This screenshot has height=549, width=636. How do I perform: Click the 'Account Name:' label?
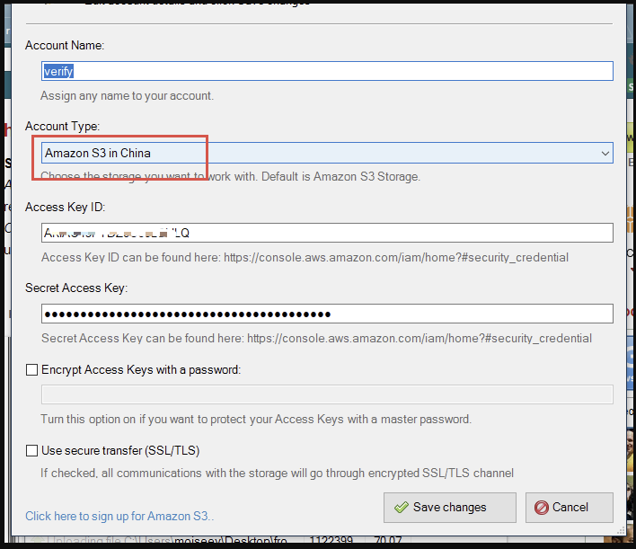click(65, 45)
